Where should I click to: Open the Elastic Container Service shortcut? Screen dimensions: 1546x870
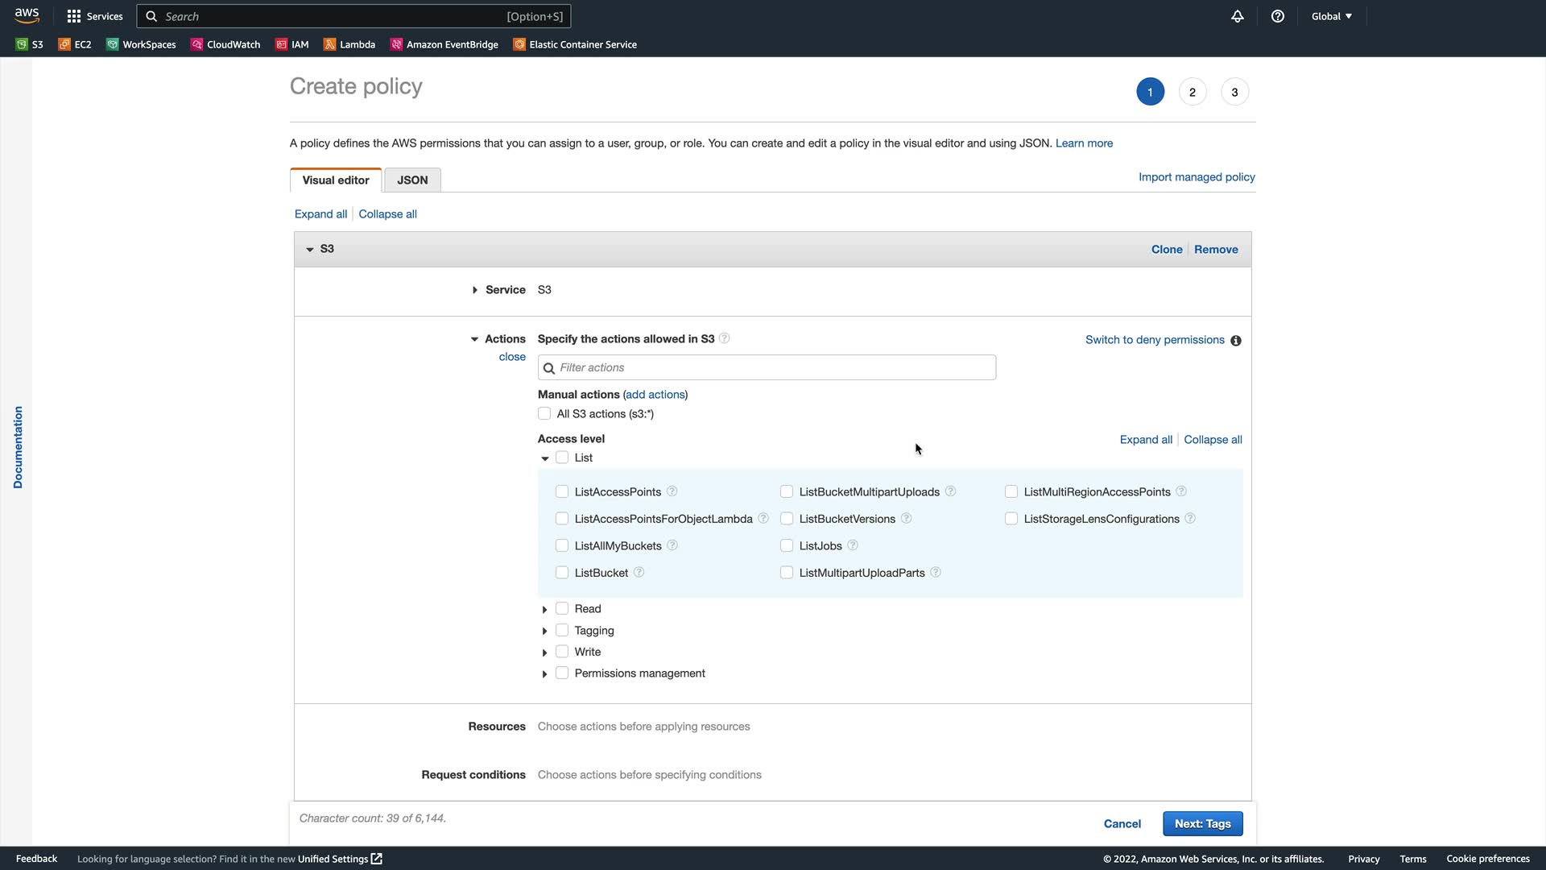click(575, 44)
